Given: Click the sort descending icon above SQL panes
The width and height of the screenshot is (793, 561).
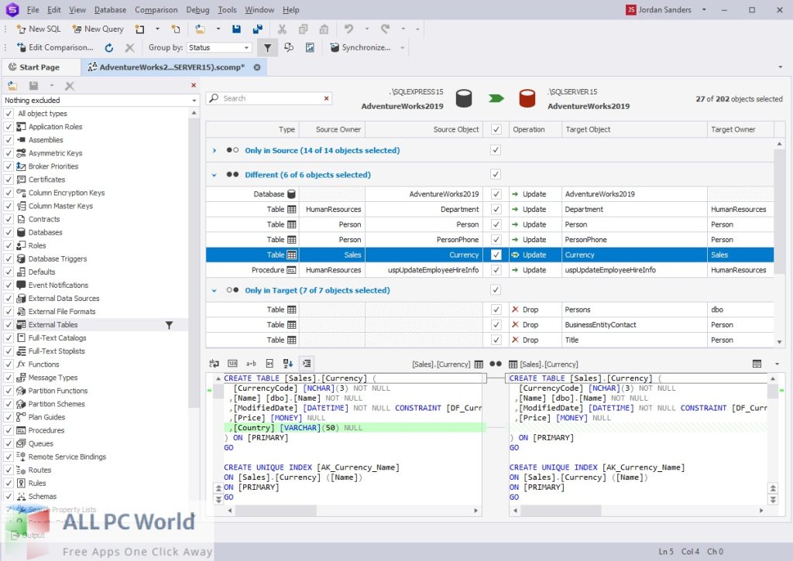Looking at the screenshot, I should pyautogui.click(x=288, y=363).
